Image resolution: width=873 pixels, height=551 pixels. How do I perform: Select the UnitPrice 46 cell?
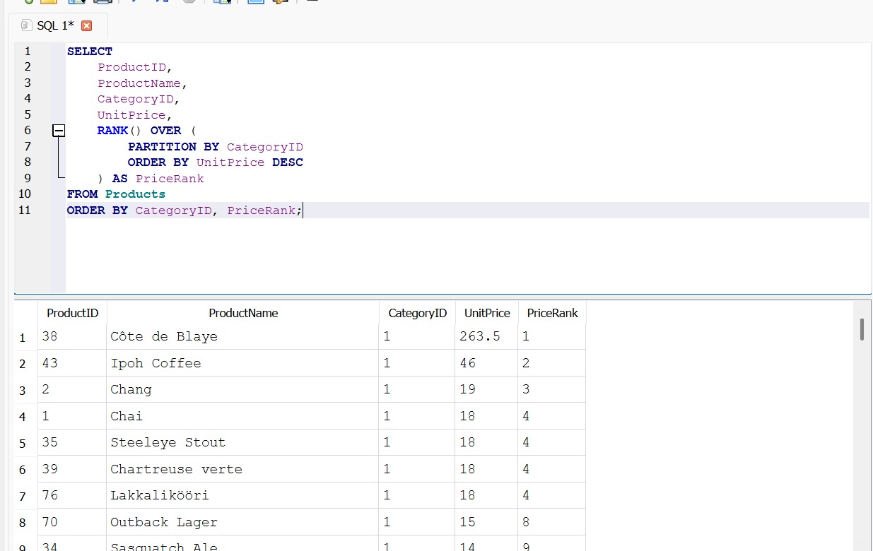coord(486,363)
